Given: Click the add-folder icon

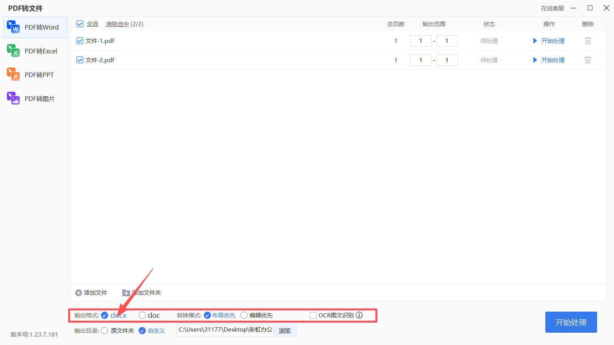Looking at the screenshot, I should click(126, 293).
